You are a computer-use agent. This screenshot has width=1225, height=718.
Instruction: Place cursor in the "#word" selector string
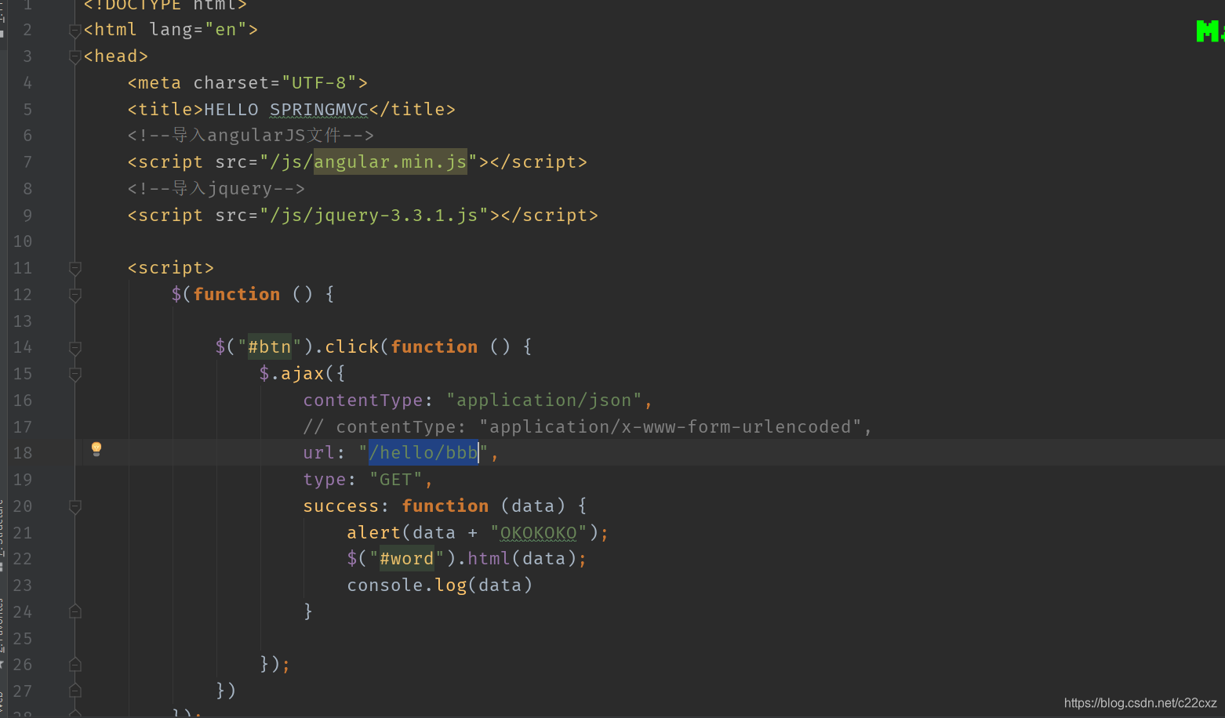coord(407,558)
